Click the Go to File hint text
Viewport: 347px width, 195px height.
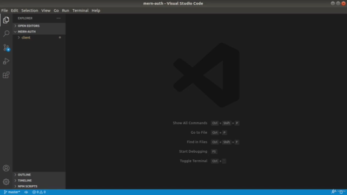(199, 132)
